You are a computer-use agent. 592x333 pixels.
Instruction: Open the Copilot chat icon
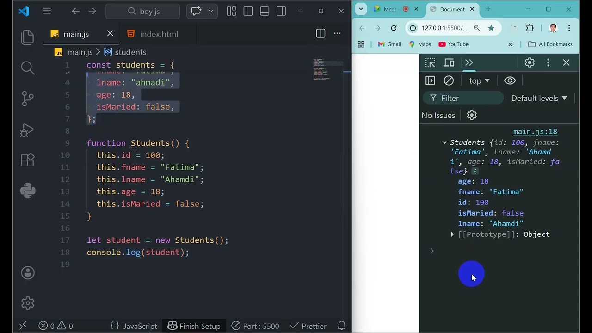tap(196, 11)
